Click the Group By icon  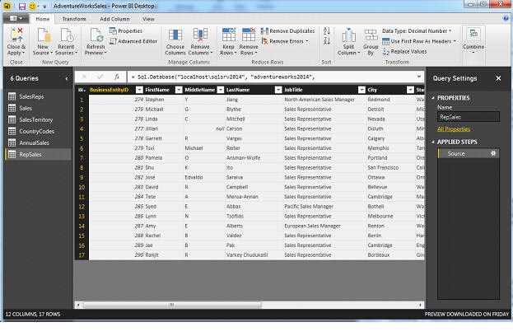pos(371,35)
